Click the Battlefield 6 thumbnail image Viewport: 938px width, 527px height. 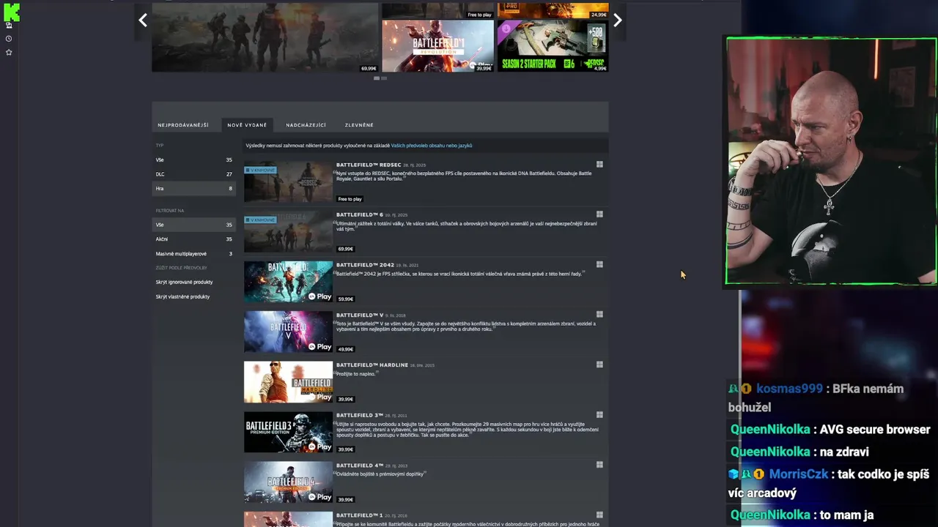pyautogui.click(x=288, y=232)
